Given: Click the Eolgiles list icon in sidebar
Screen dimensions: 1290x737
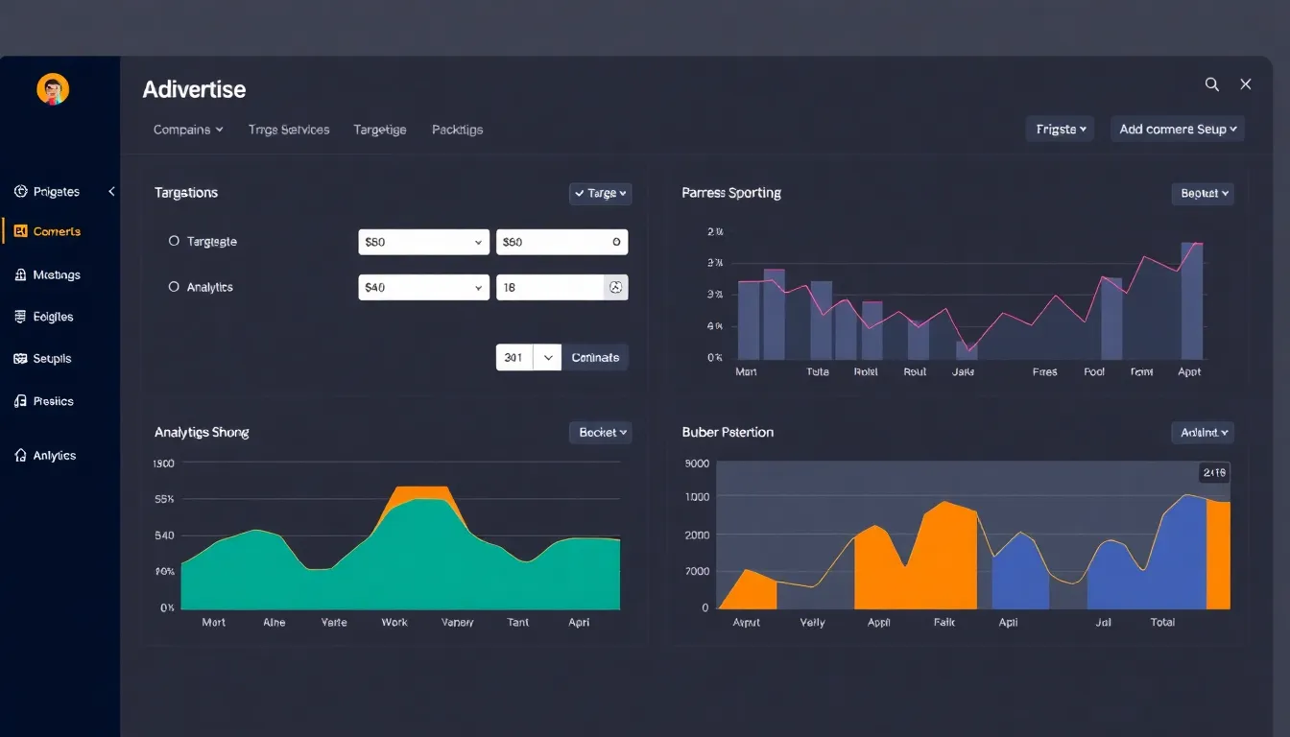Looking at the screenshot, I should [x=21, y=316].
